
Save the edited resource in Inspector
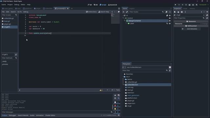click(x=182, y=12)
